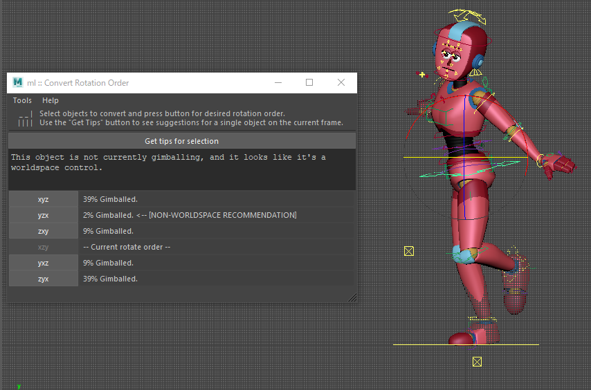Open the Tools menu
This screenshot has height=390, width=591.
click(23, 101)
